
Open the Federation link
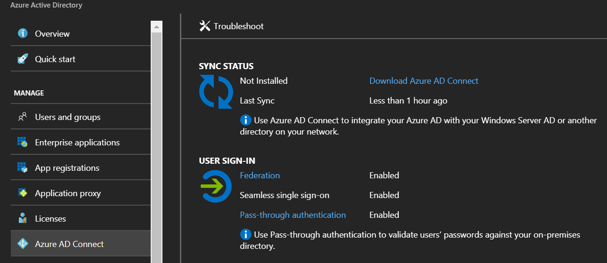click(260, 175)
